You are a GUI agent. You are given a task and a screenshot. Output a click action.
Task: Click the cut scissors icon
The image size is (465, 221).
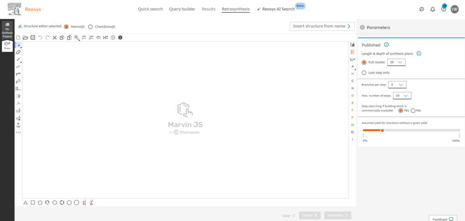point(54,38)
